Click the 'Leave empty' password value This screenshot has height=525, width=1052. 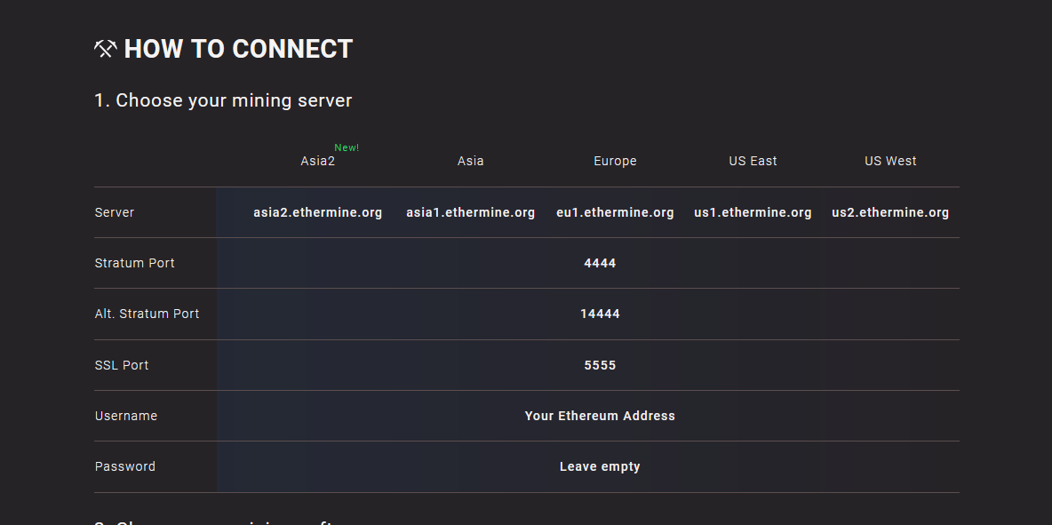[600, 466]
